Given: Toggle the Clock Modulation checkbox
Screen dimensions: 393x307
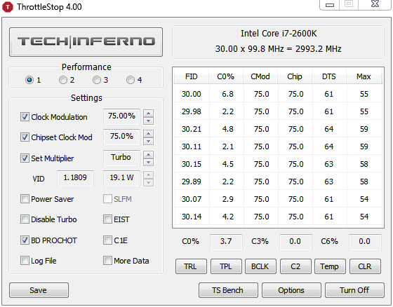Looking at the screenshot, I should [25, 116].
